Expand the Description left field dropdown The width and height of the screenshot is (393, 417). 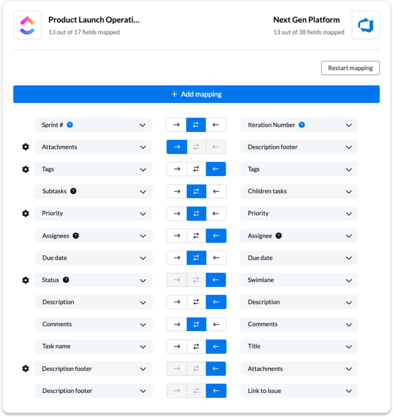pos(143,302)
